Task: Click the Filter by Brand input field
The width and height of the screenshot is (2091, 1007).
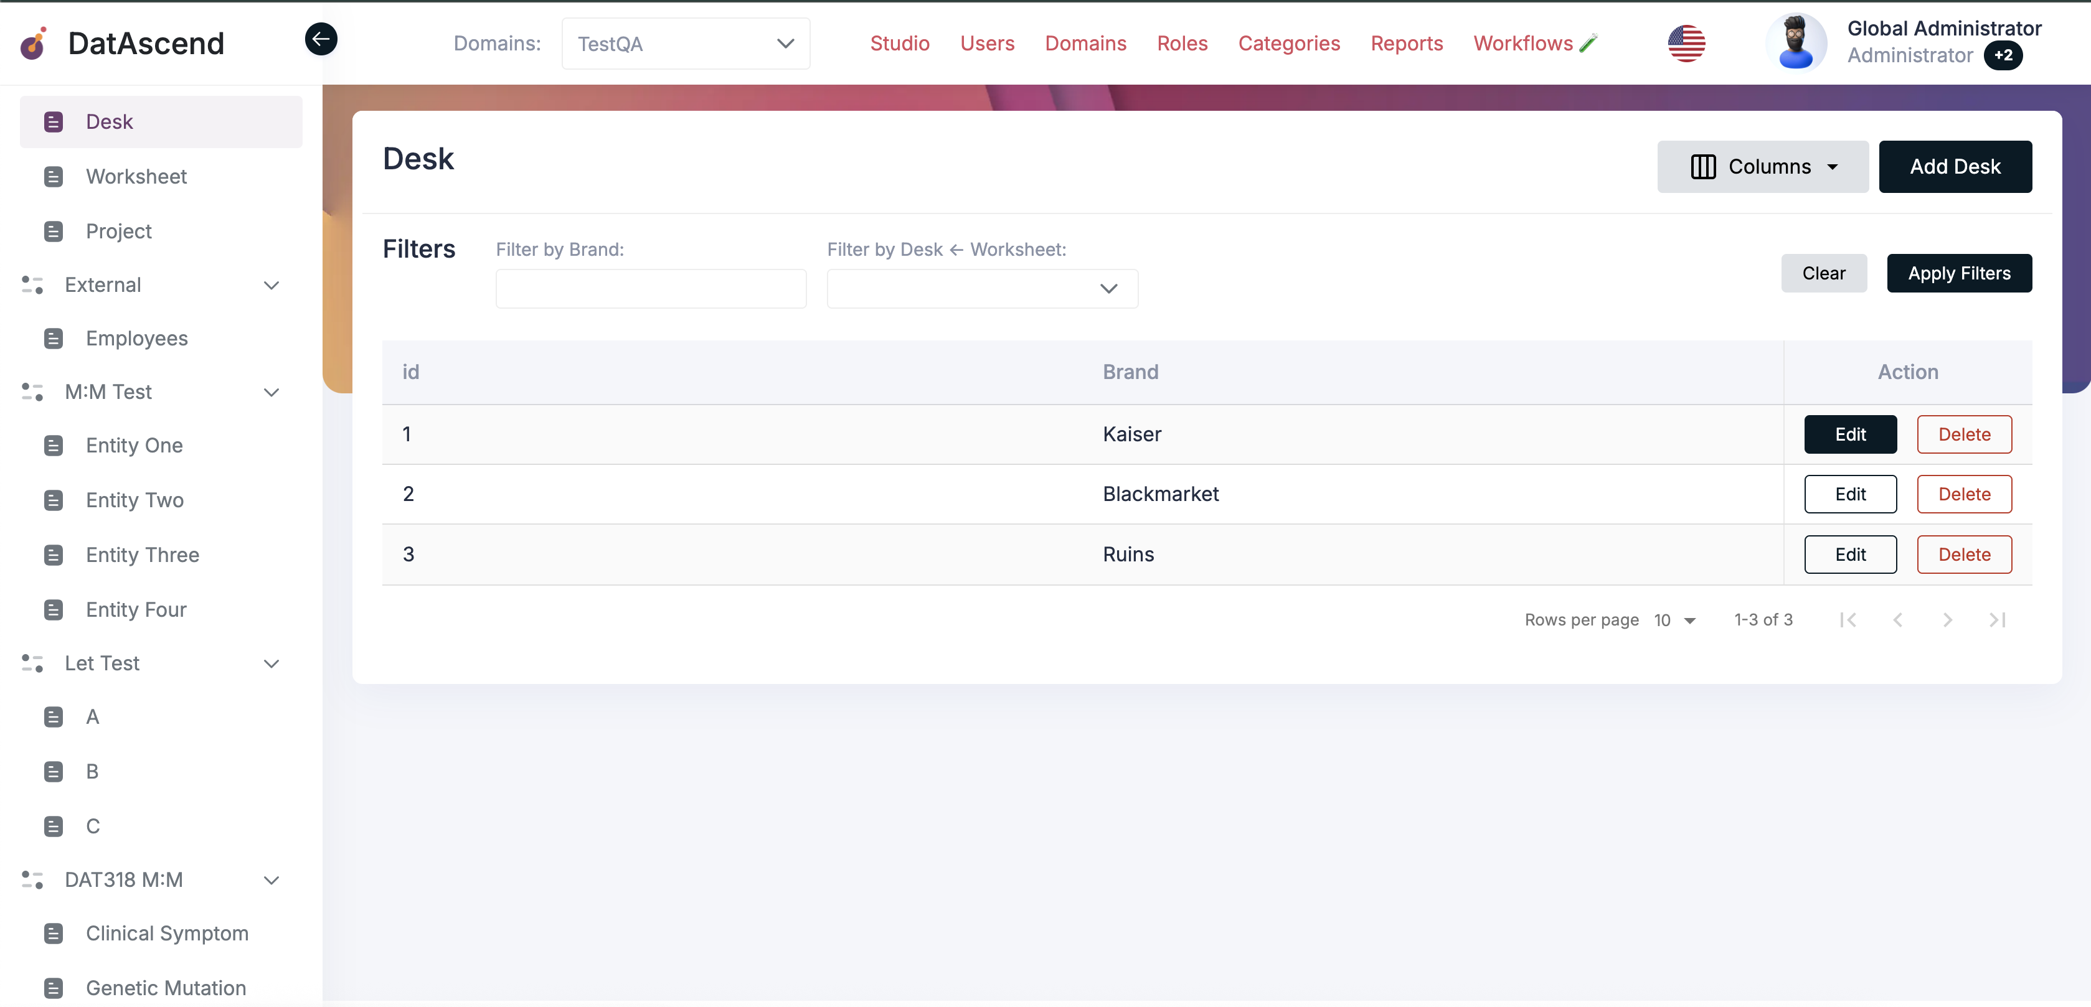Action: pyautogui.click(x=649, y=288)
